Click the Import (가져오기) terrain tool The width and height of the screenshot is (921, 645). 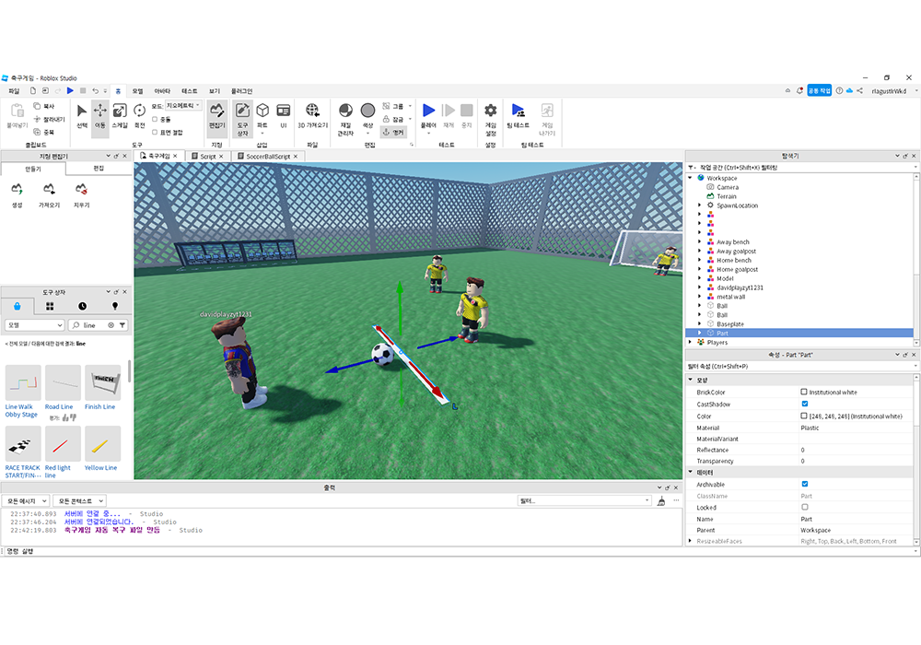[50, 195]
